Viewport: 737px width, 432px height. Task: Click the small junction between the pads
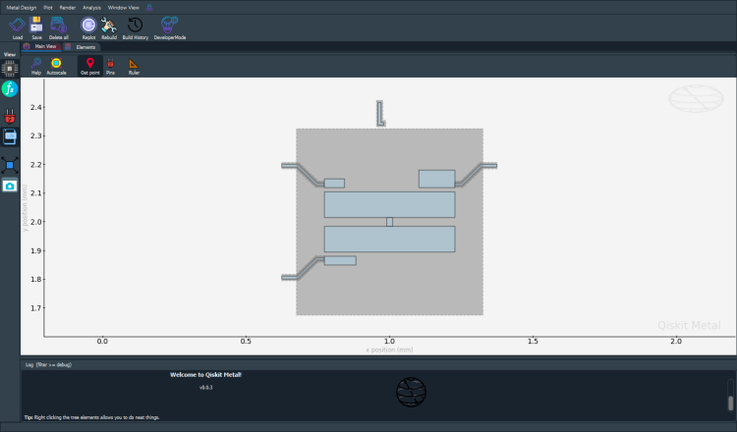click(x=390, y=222)
